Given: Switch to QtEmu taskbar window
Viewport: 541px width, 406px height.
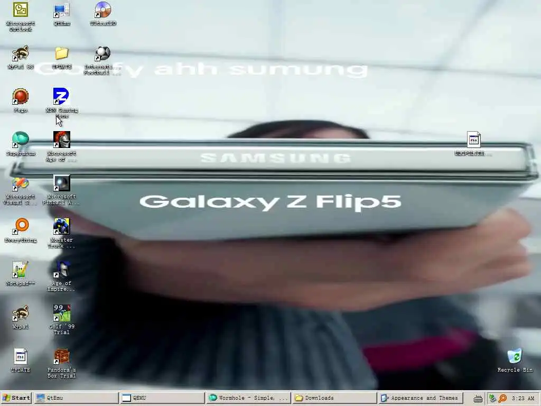Looking at the screenshot, I should click(76, 398).
